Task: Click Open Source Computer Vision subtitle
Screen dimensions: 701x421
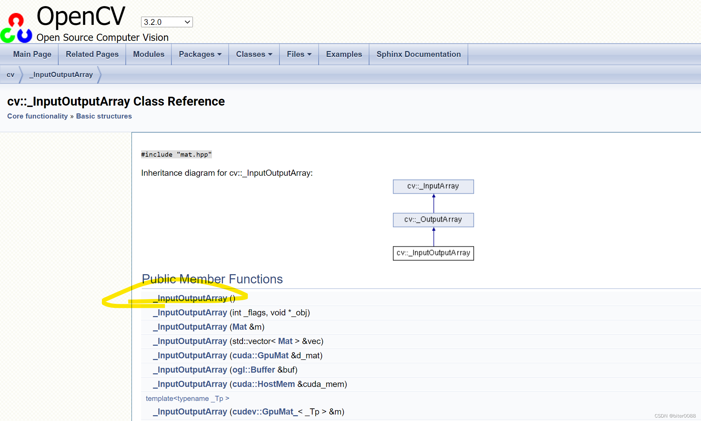Action: click(103, 37)
